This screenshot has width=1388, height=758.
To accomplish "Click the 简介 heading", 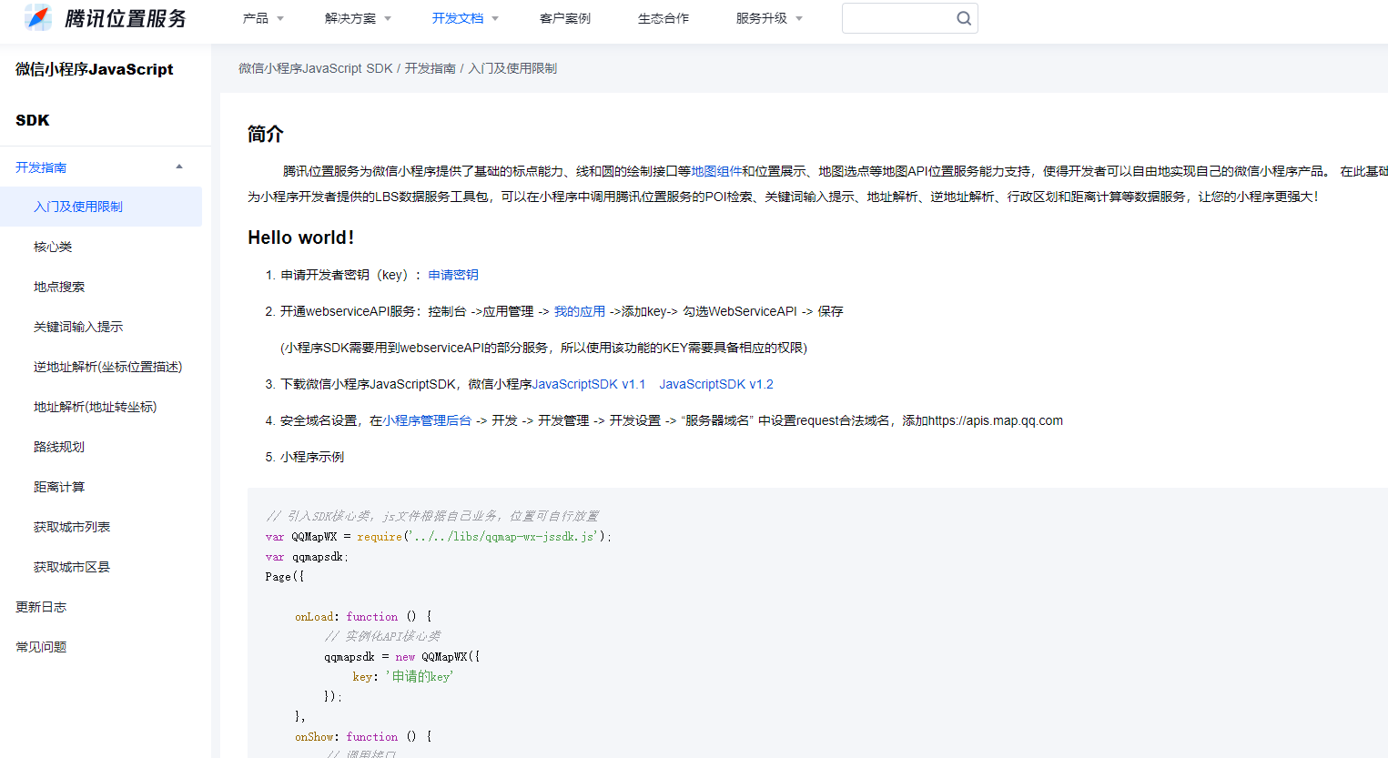I will [x=266, y=134].
